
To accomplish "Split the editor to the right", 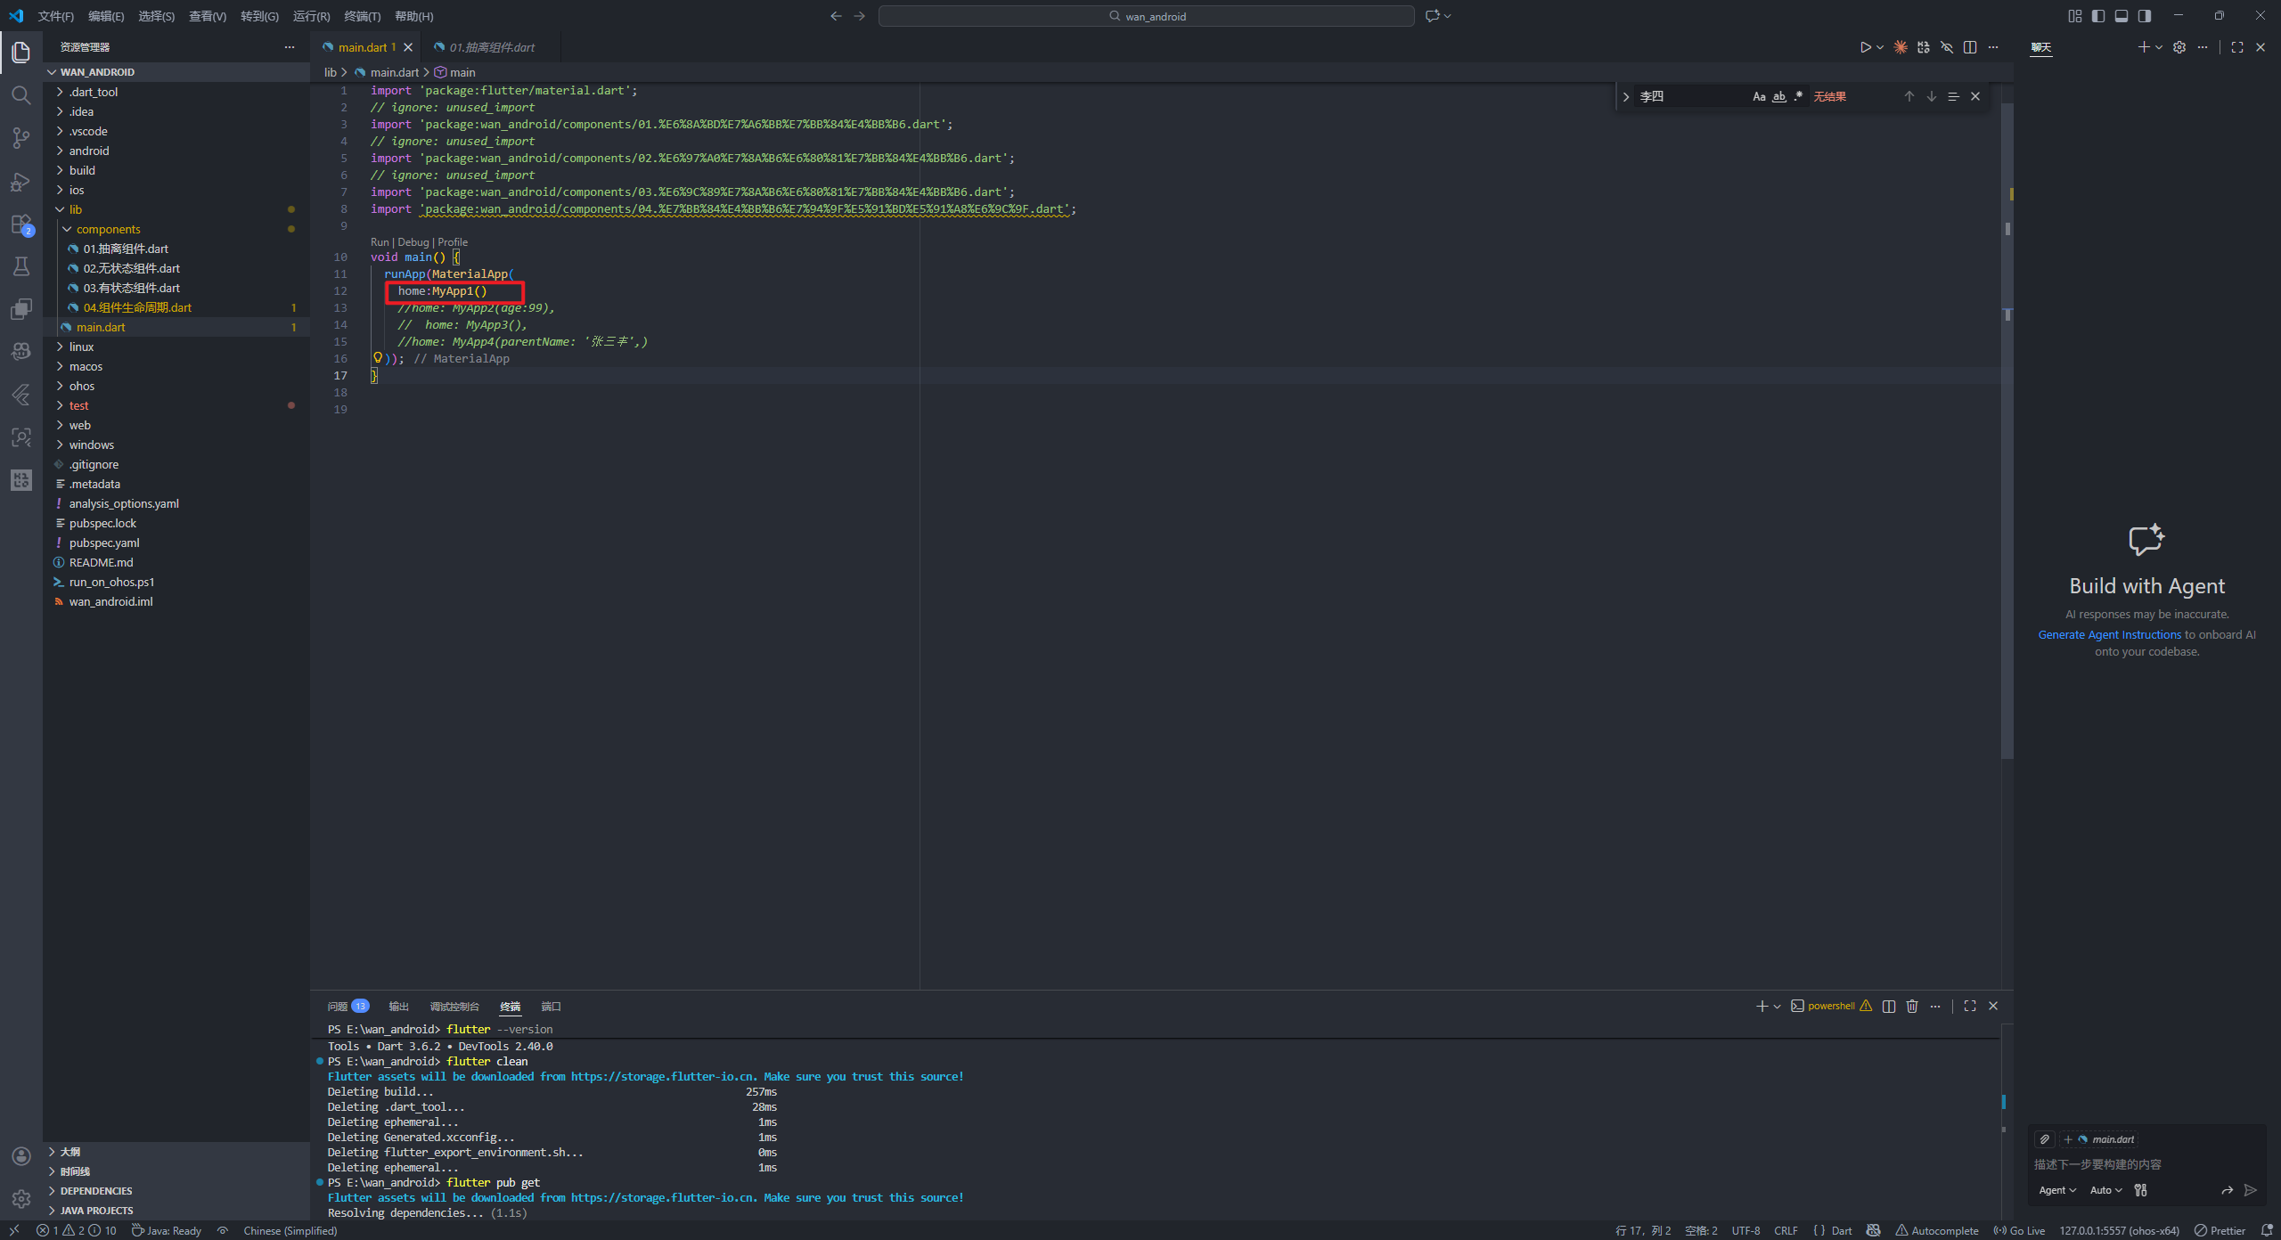I will (1970, 47).
